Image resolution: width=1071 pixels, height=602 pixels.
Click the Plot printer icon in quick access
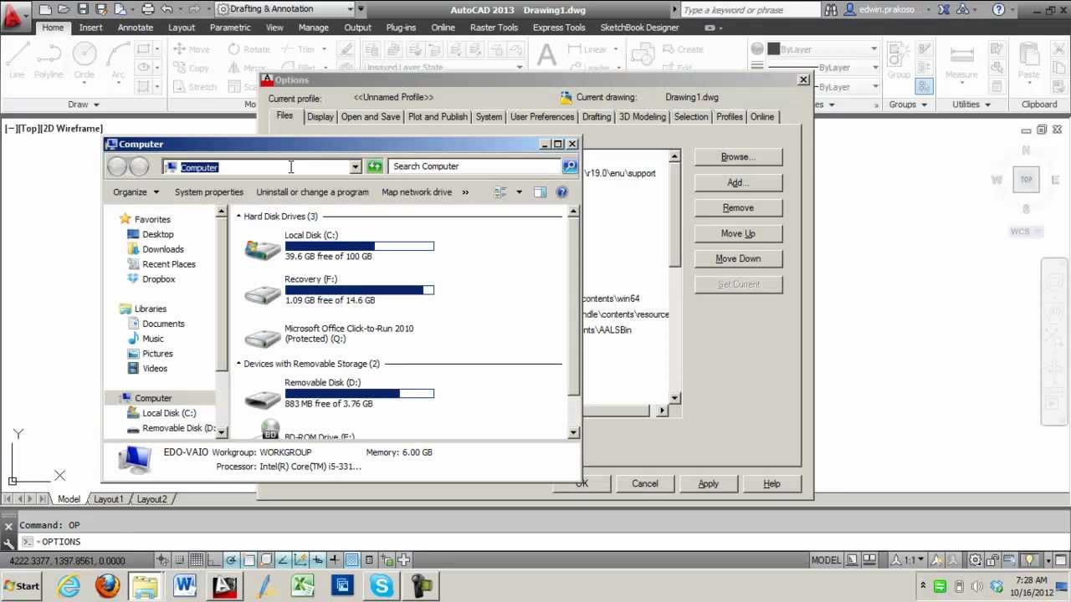click(148, 9)
